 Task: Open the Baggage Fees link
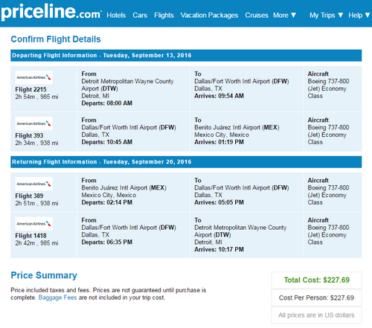point(57,298)
